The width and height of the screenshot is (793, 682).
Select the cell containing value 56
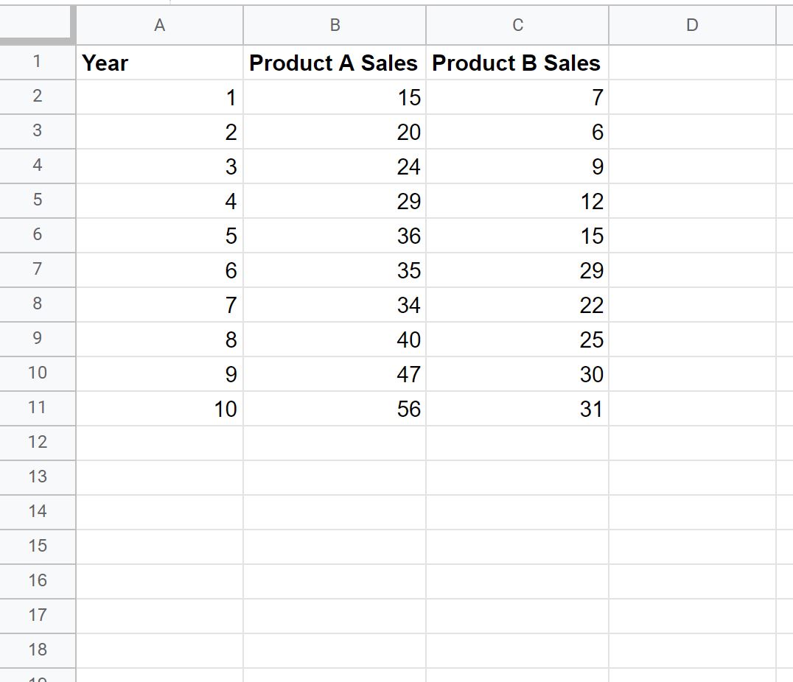tap(334, 408)
